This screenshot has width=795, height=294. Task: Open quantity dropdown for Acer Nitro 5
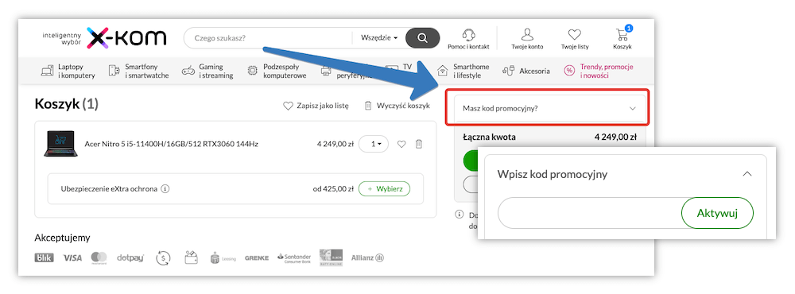373,144
